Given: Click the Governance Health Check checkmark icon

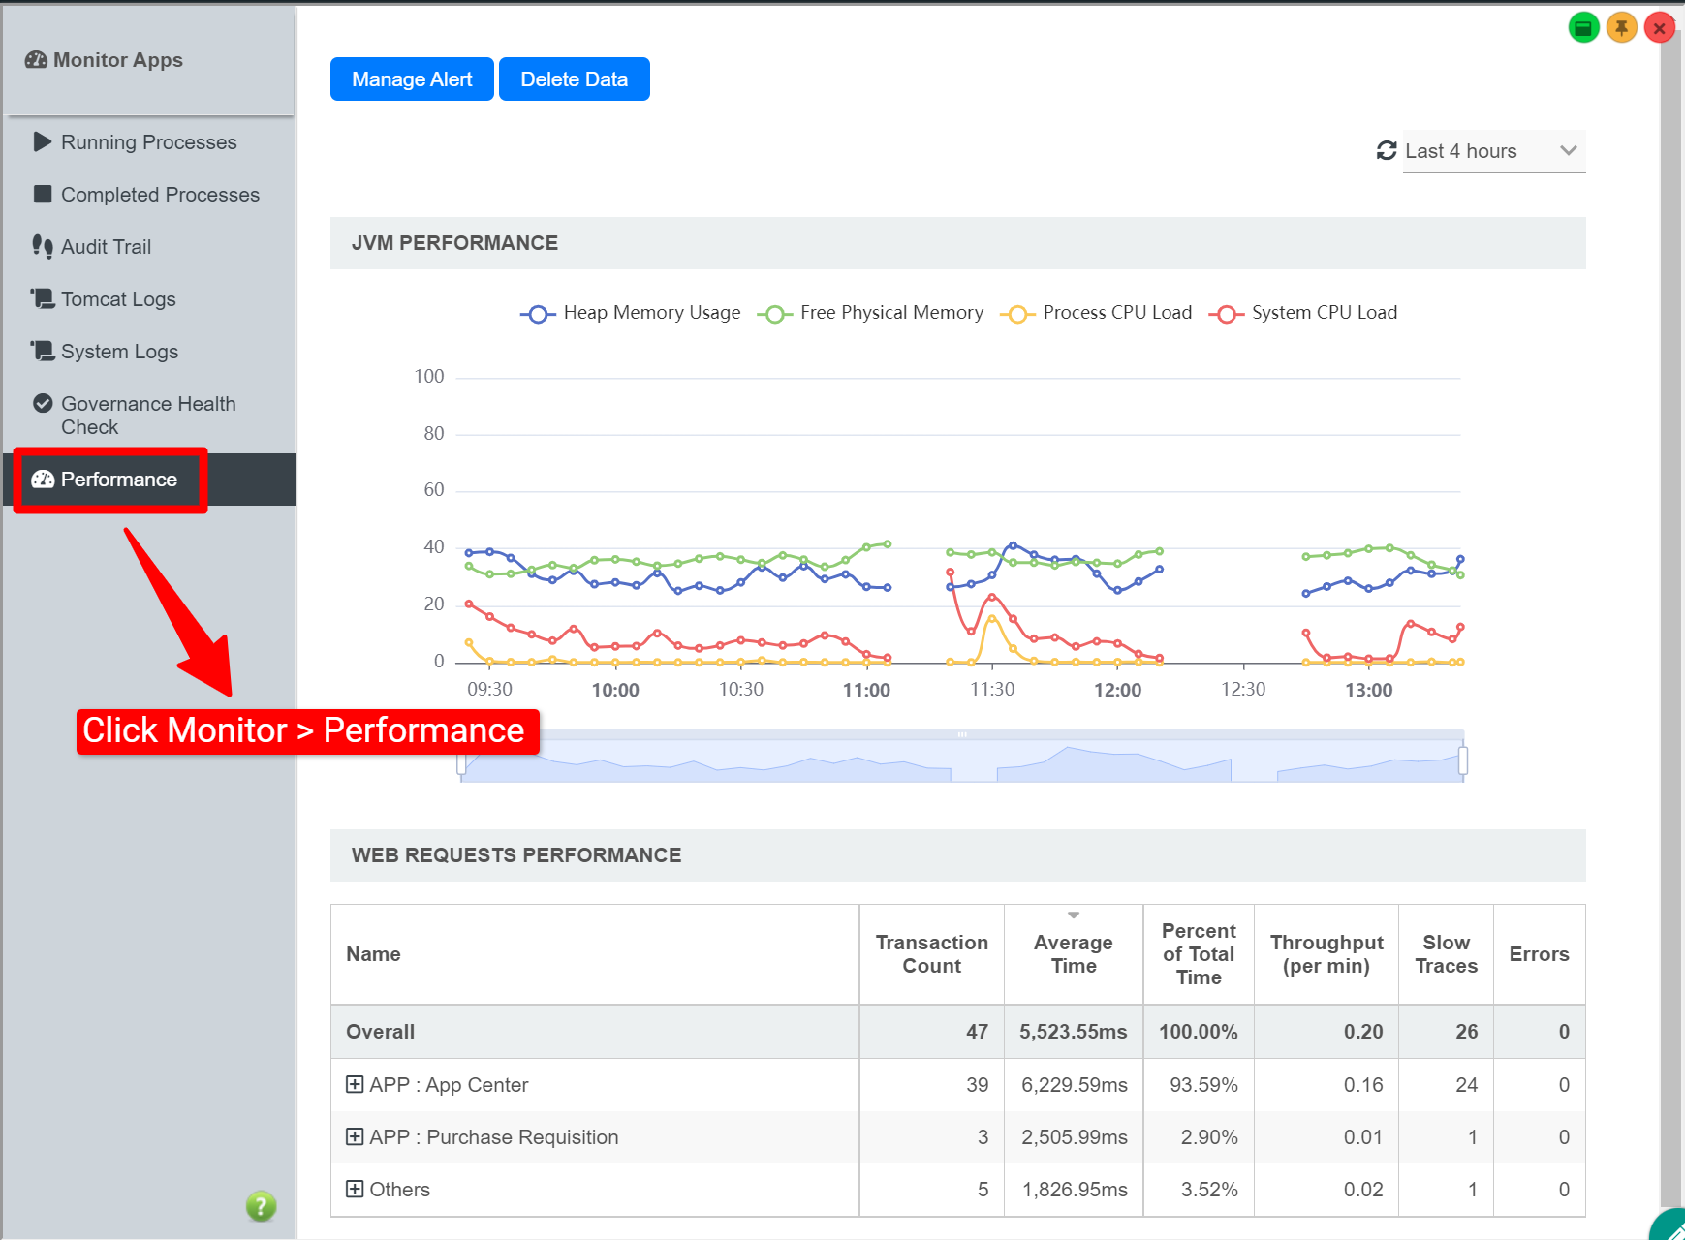Looking at the screenshot, I should pos(43,404).
